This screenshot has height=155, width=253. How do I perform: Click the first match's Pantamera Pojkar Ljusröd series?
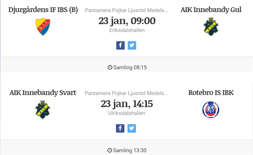point(126,10)
